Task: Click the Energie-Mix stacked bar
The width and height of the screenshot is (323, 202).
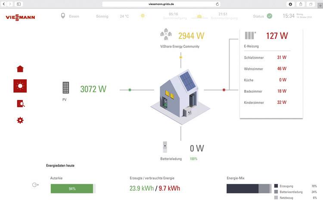Action: [x=249, y=189]
